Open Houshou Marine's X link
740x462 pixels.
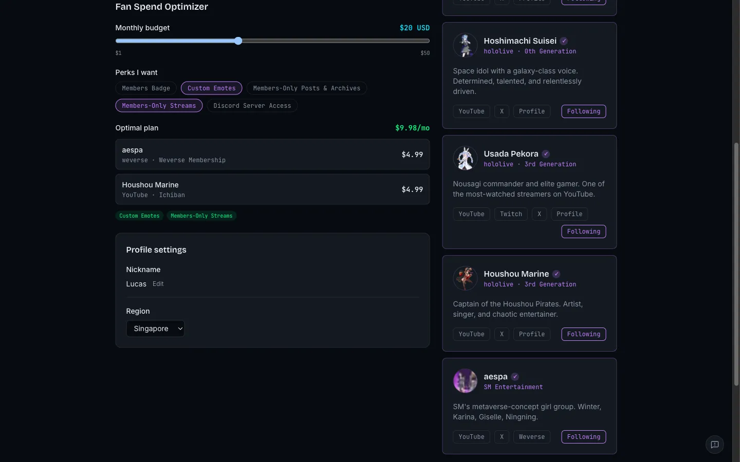click(x=502, y=334)
